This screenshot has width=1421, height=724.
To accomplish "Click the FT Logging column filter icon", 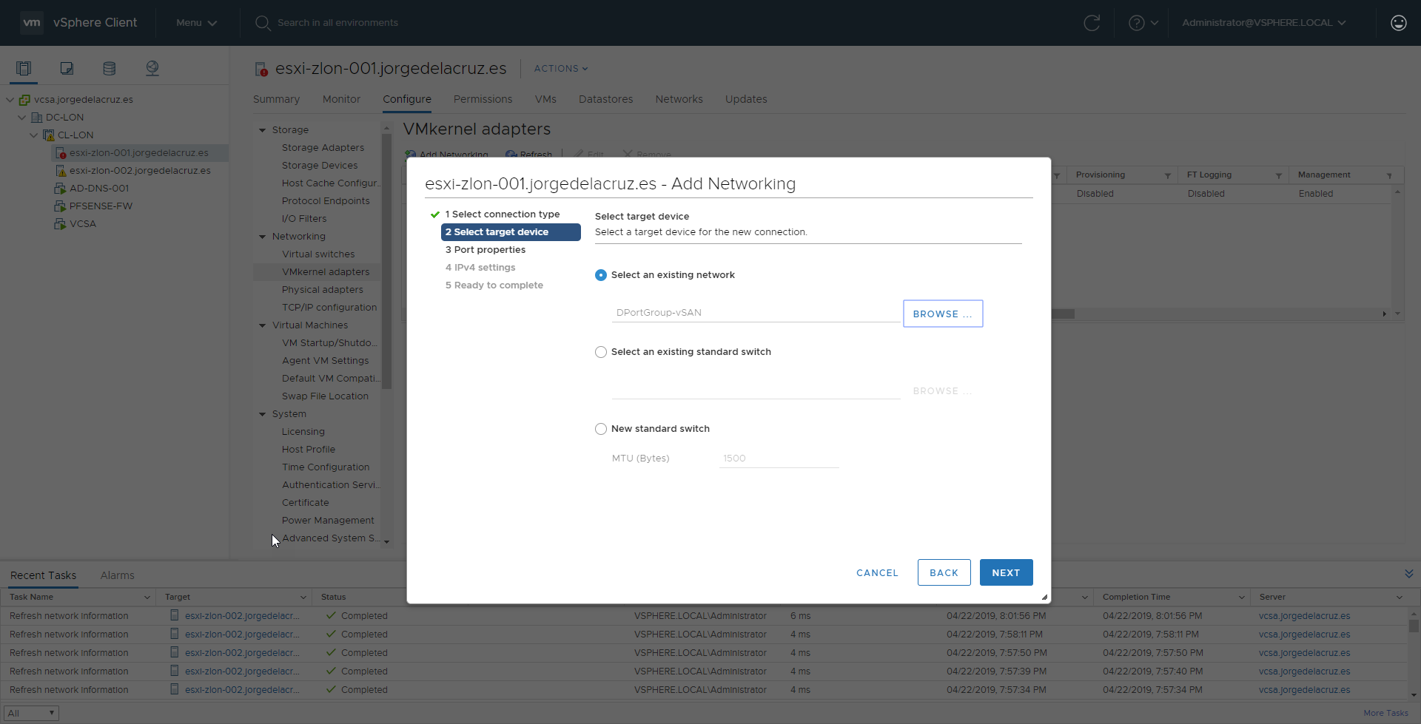I will (x=1278, y=176).
